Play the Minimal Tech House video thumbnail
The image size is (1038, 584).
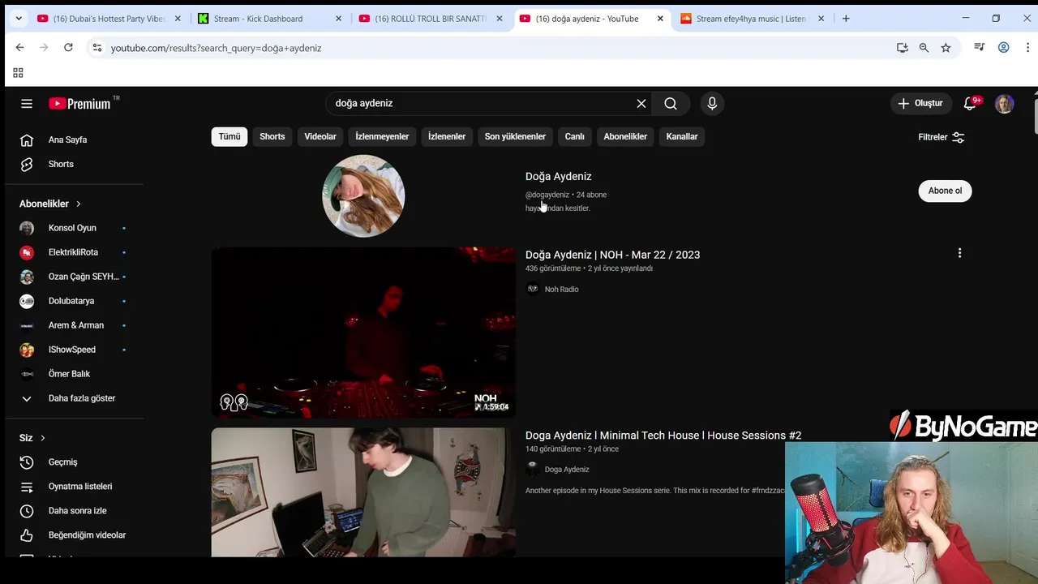click(363, 492)
